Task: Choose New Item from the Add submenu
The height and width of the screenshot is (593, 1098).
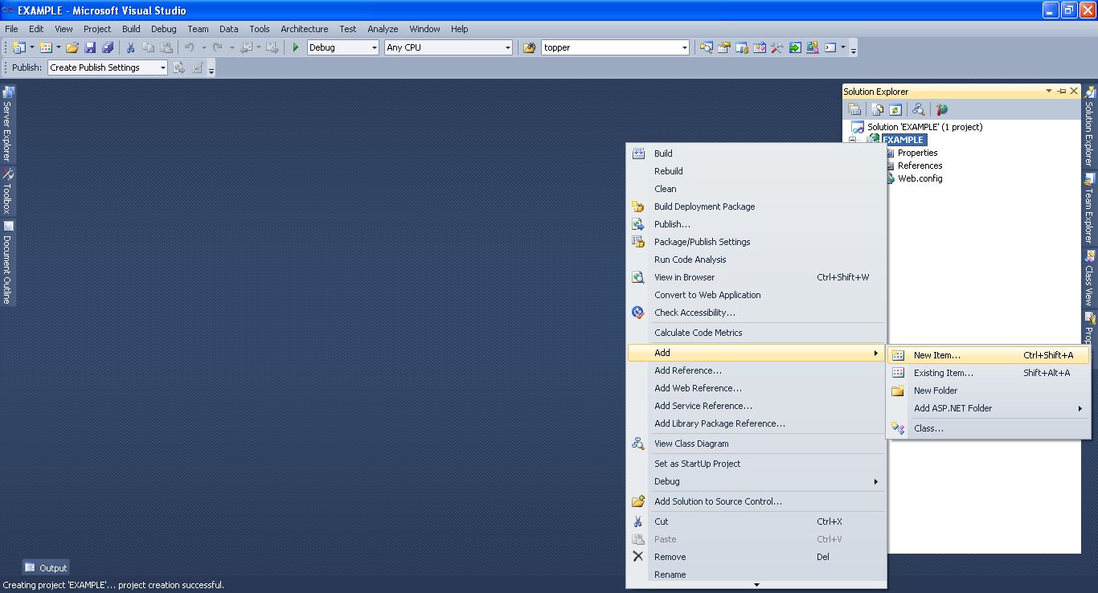Action: point(936,354)
